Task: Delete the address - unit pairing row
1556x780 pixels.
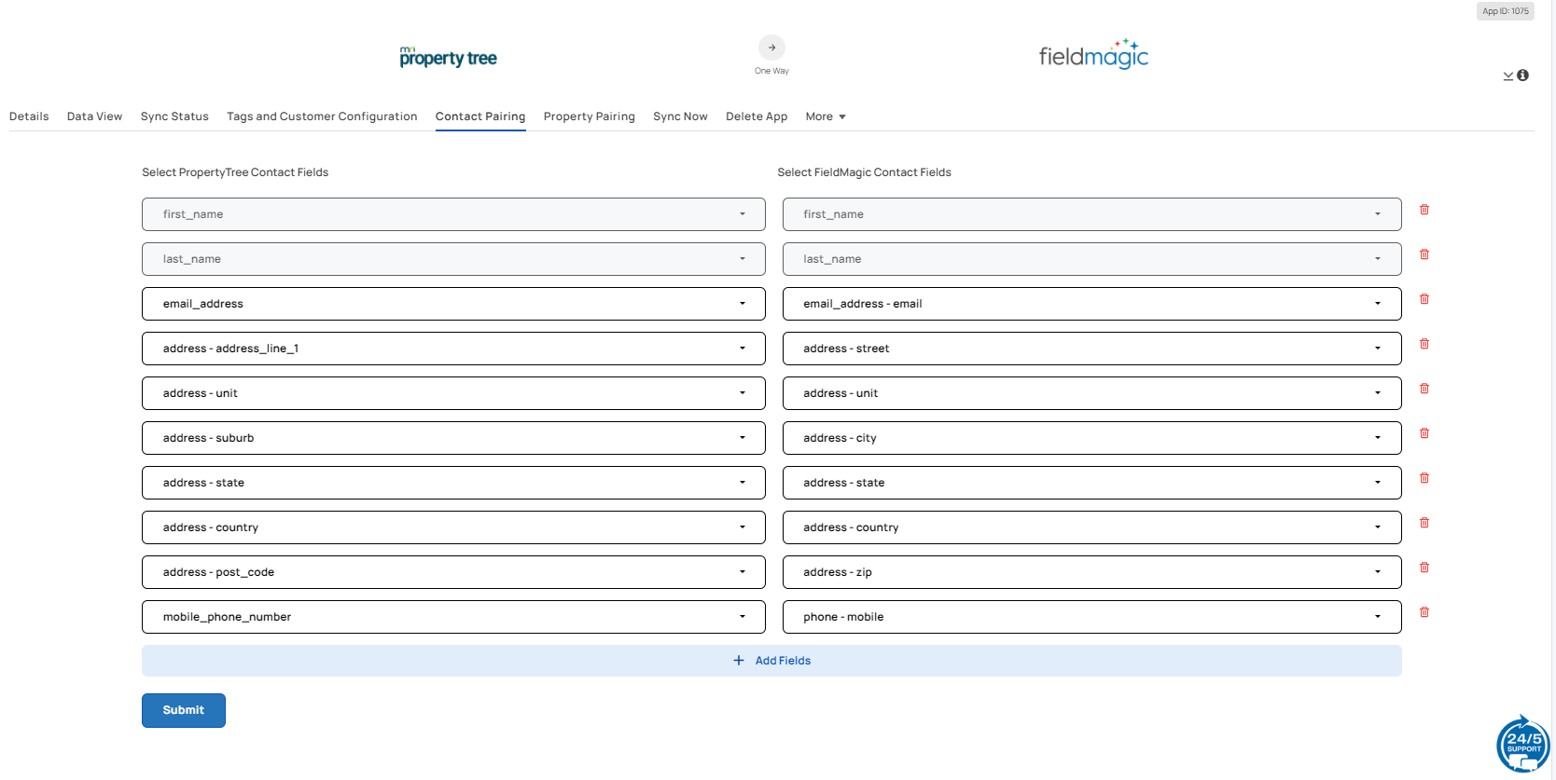Action: [x=1424, y=389]
